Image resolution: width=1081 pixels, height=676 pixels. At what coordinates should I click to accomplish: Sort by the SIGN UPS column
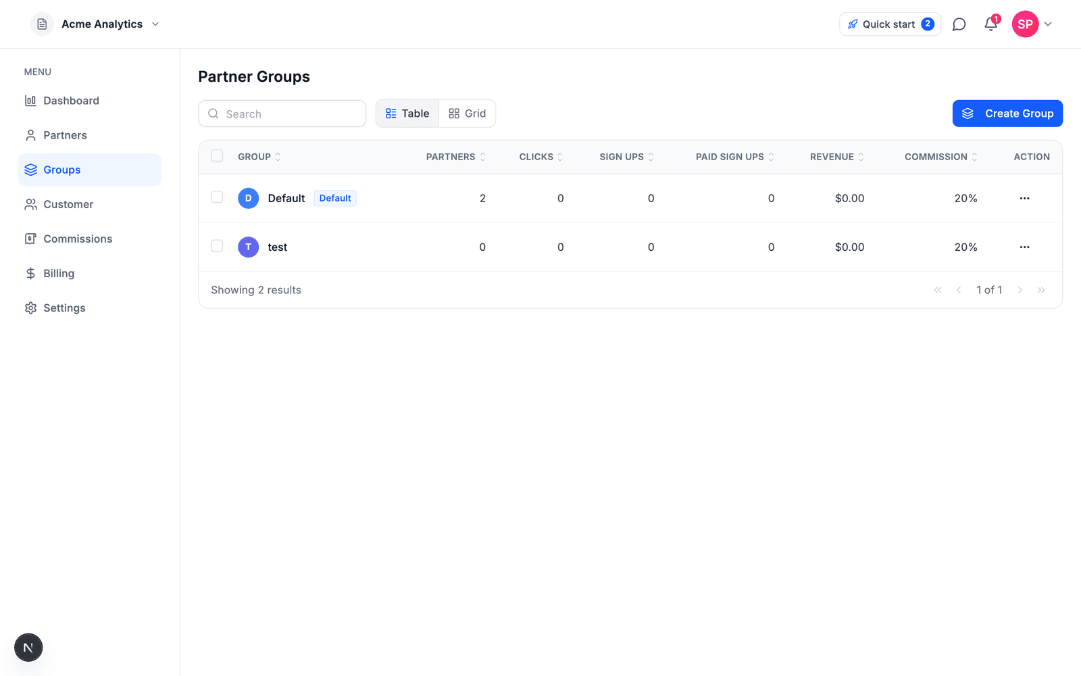627,157
